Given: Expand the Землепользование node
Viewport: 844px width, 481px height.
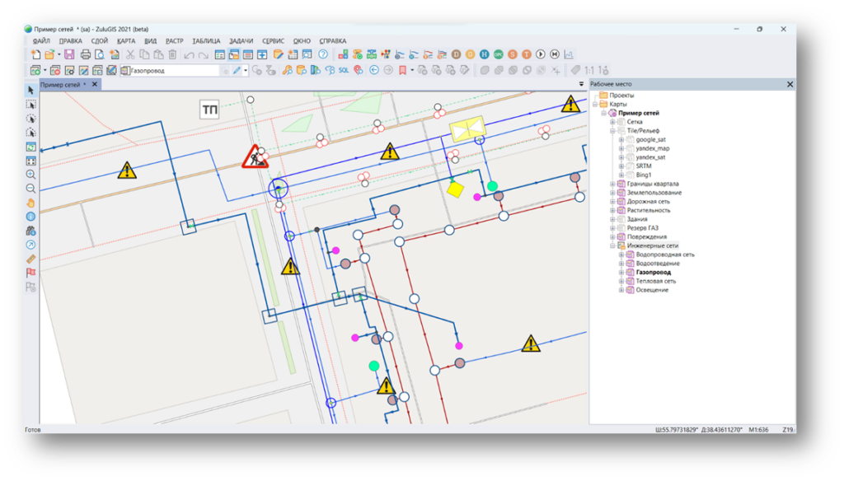Looking at the screenshot, I should point(612,193).
